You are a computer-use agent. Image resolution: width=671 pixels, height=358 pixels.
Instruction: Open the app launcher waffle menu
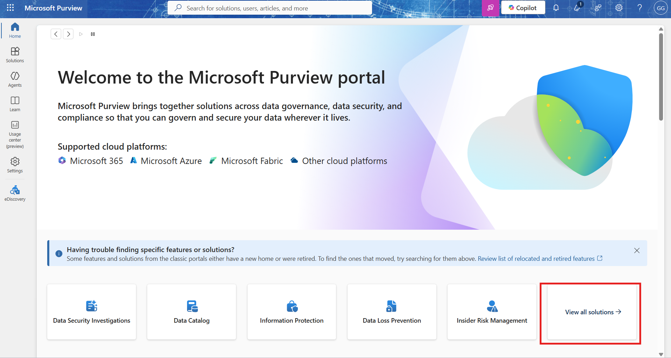pos(10,8)
